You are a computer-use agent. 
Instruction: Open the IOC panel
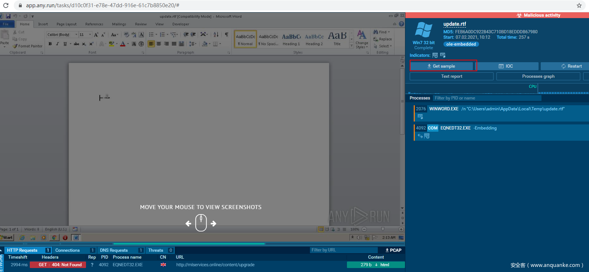click(506, 66)
